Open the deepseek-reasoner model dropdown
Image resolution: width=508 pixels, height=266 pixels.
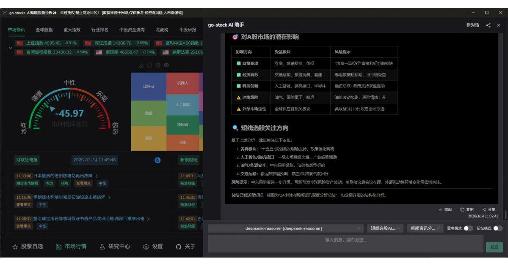(286, 228)
